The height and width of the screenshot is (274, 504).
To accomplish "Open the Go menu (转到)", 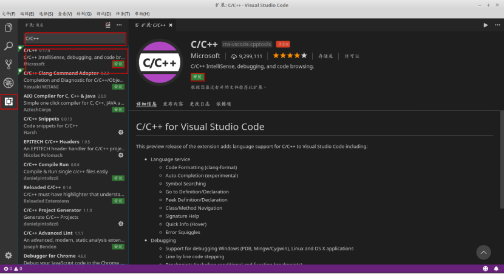I will tap(84, 14).
